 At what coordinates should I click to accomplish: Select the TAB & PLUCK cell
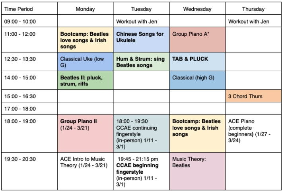(x=197, y=61)
